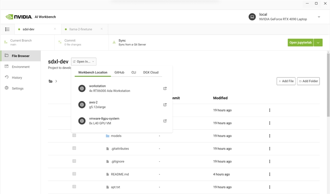Screen dimensions: 330x194
Task: Close the llama-2-finetune project tab
Action: (102, 29)
